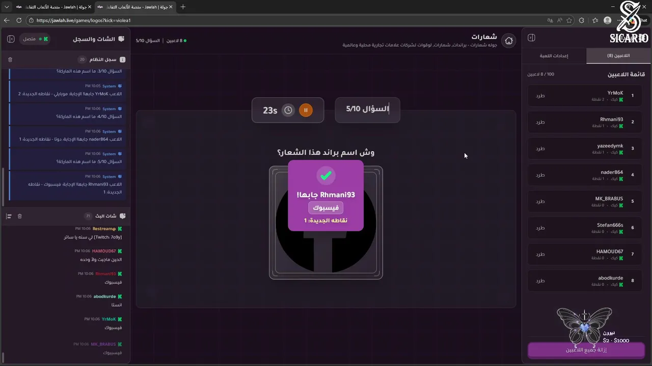Kick player HAMOUD67 with طرد
Viewport: 652px width, 366px height.
click(540, 254)
